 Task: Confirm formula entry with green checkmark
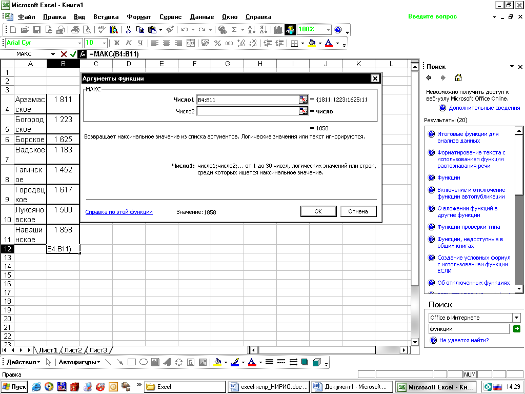(73, 54)
